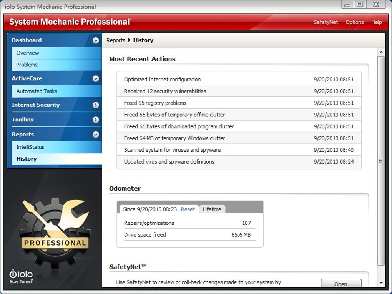Click the scrollbar down arrow
The image size is (392, 294).
point(381,283)
